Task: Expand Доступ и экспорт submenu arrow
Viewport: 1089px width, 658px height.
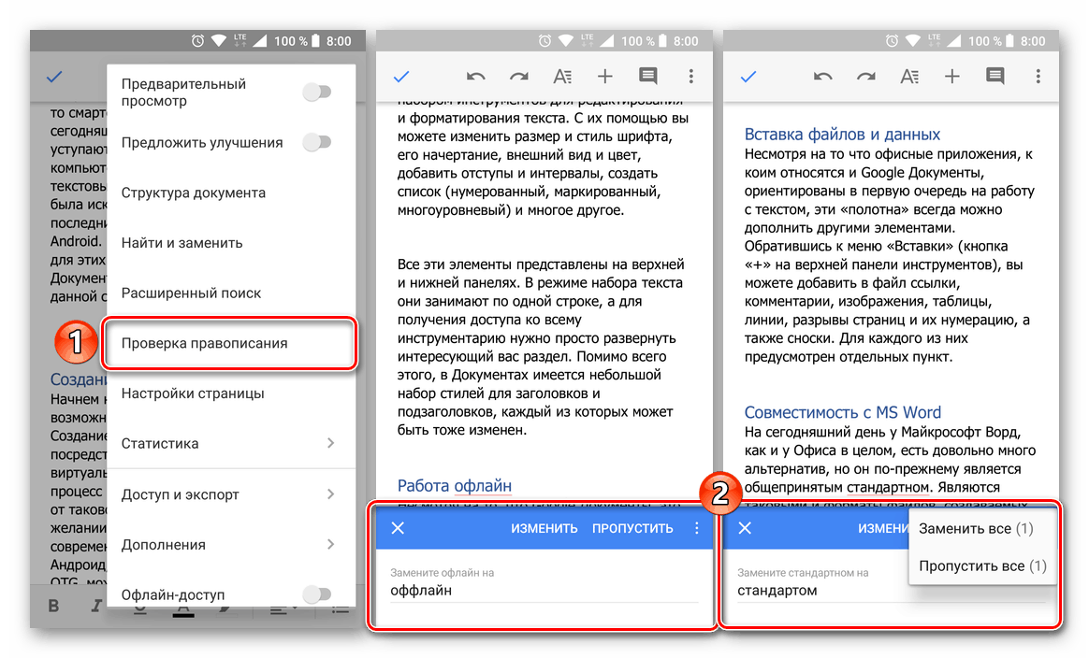Action: coord(331,494)
